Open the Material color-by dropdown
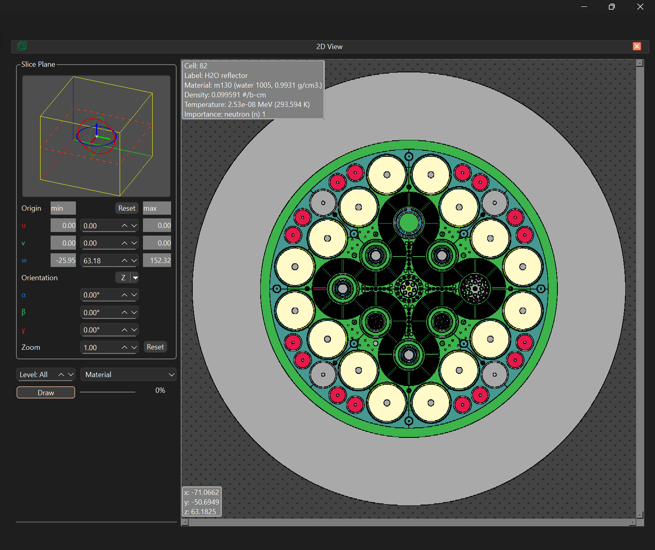655x550 pixels. (129, 374)
